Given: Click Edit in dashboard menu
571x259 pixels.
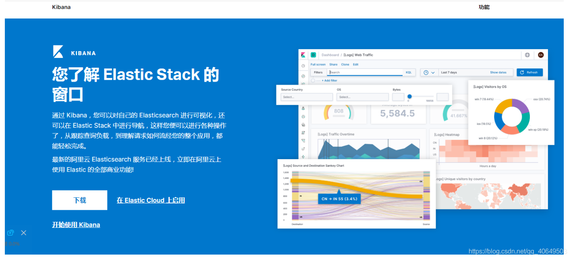Looking at the screenshot, I should tap(356, 64).
